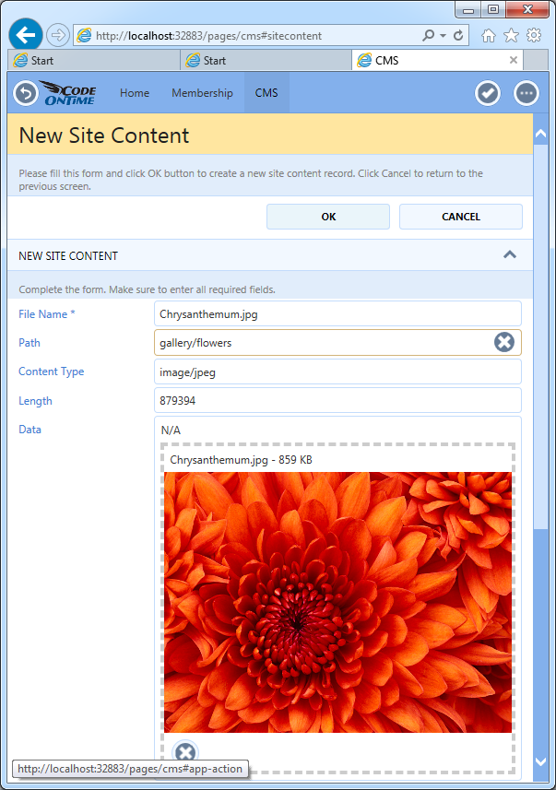Collapse the New Site Content section

coord(510,255)
